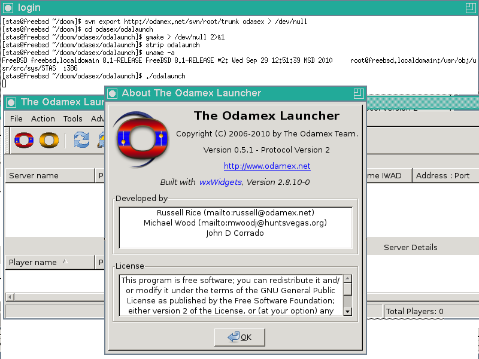Maximize the login terminal window
Viewport: 479px width, 359px height.
471,8
